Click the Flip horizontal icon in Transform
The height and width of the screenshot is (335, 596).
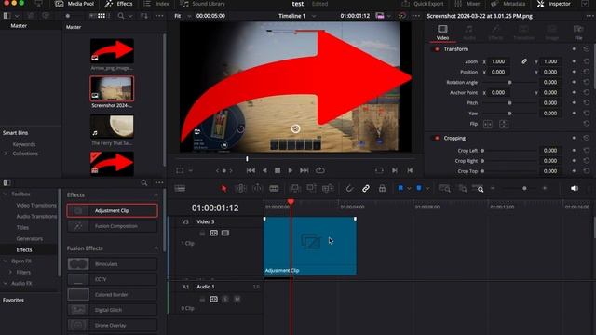488,124
